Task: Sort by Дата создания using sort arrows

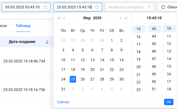Action: point(47,42)
